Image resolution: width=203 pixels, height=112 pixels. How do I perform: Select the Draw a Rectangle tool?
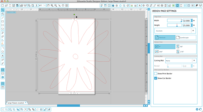(x=3, y=21)
